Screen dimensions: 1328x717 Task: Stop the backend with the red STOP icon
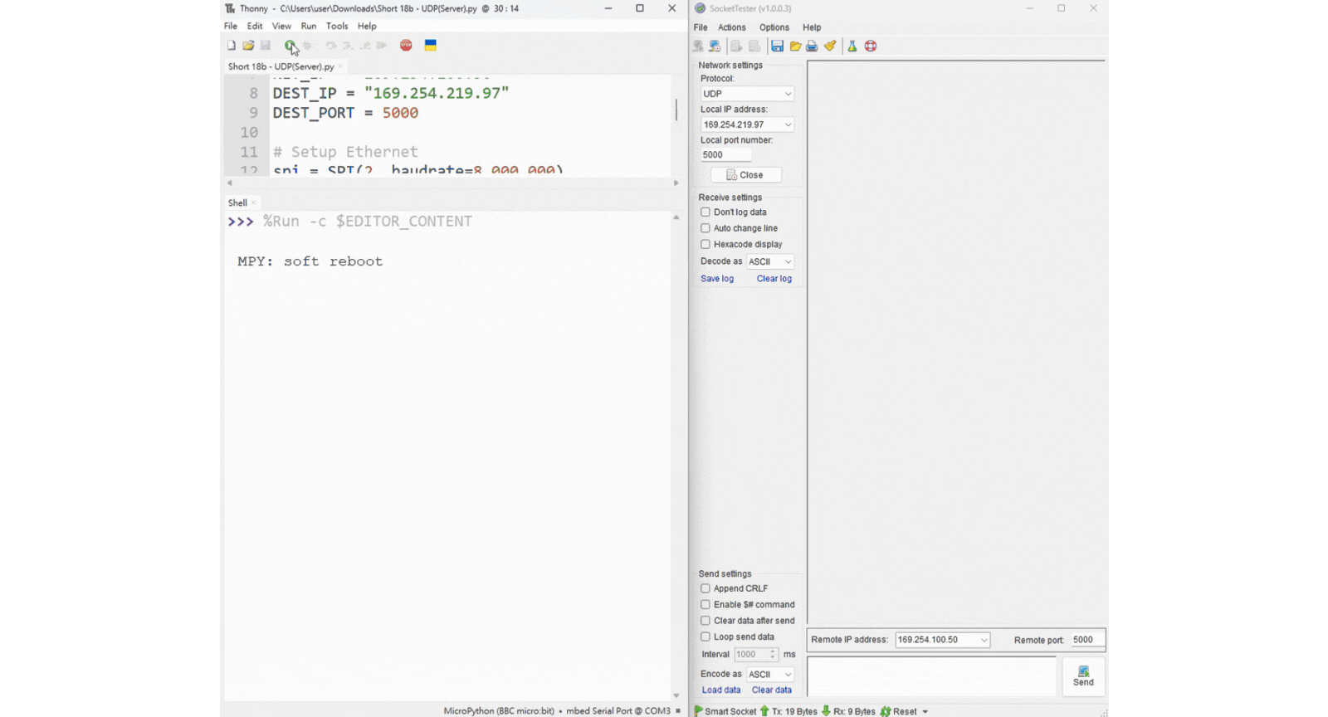(x=406, y=46)
